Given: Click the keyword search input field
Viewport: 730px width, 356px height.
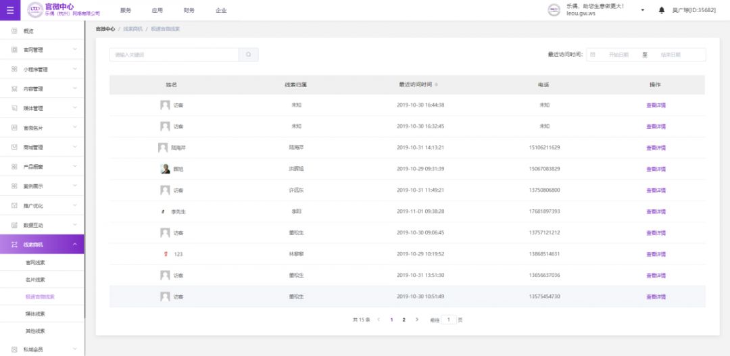Looking at the screenshot, I should tap(174, 55).
